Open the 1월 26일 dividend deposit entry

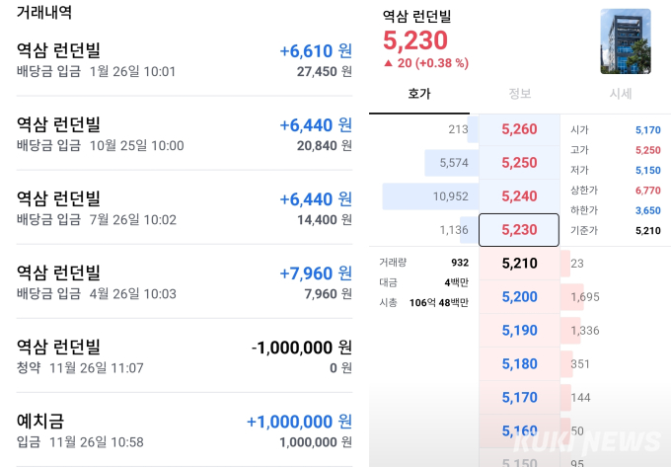(185, 60)
